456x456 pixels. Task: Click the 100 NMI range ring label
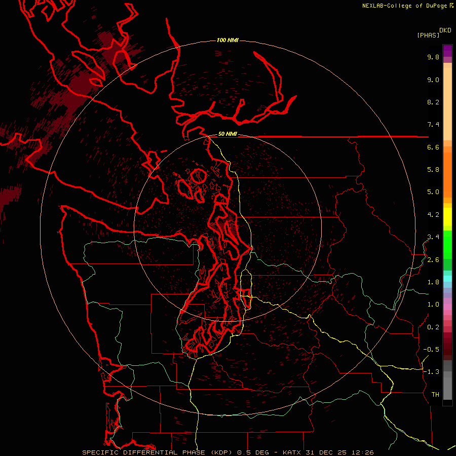point(227,40)
